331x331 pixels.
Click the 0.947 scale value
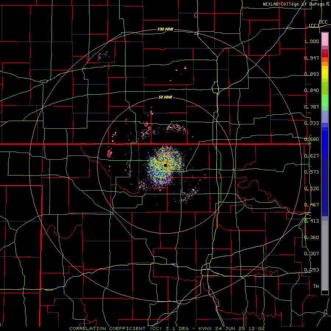pos(312,58)
